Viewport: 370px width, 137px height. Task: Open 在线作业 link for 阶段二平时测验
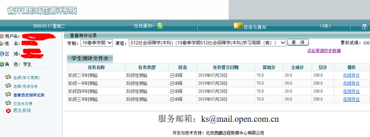coord(351,76)
